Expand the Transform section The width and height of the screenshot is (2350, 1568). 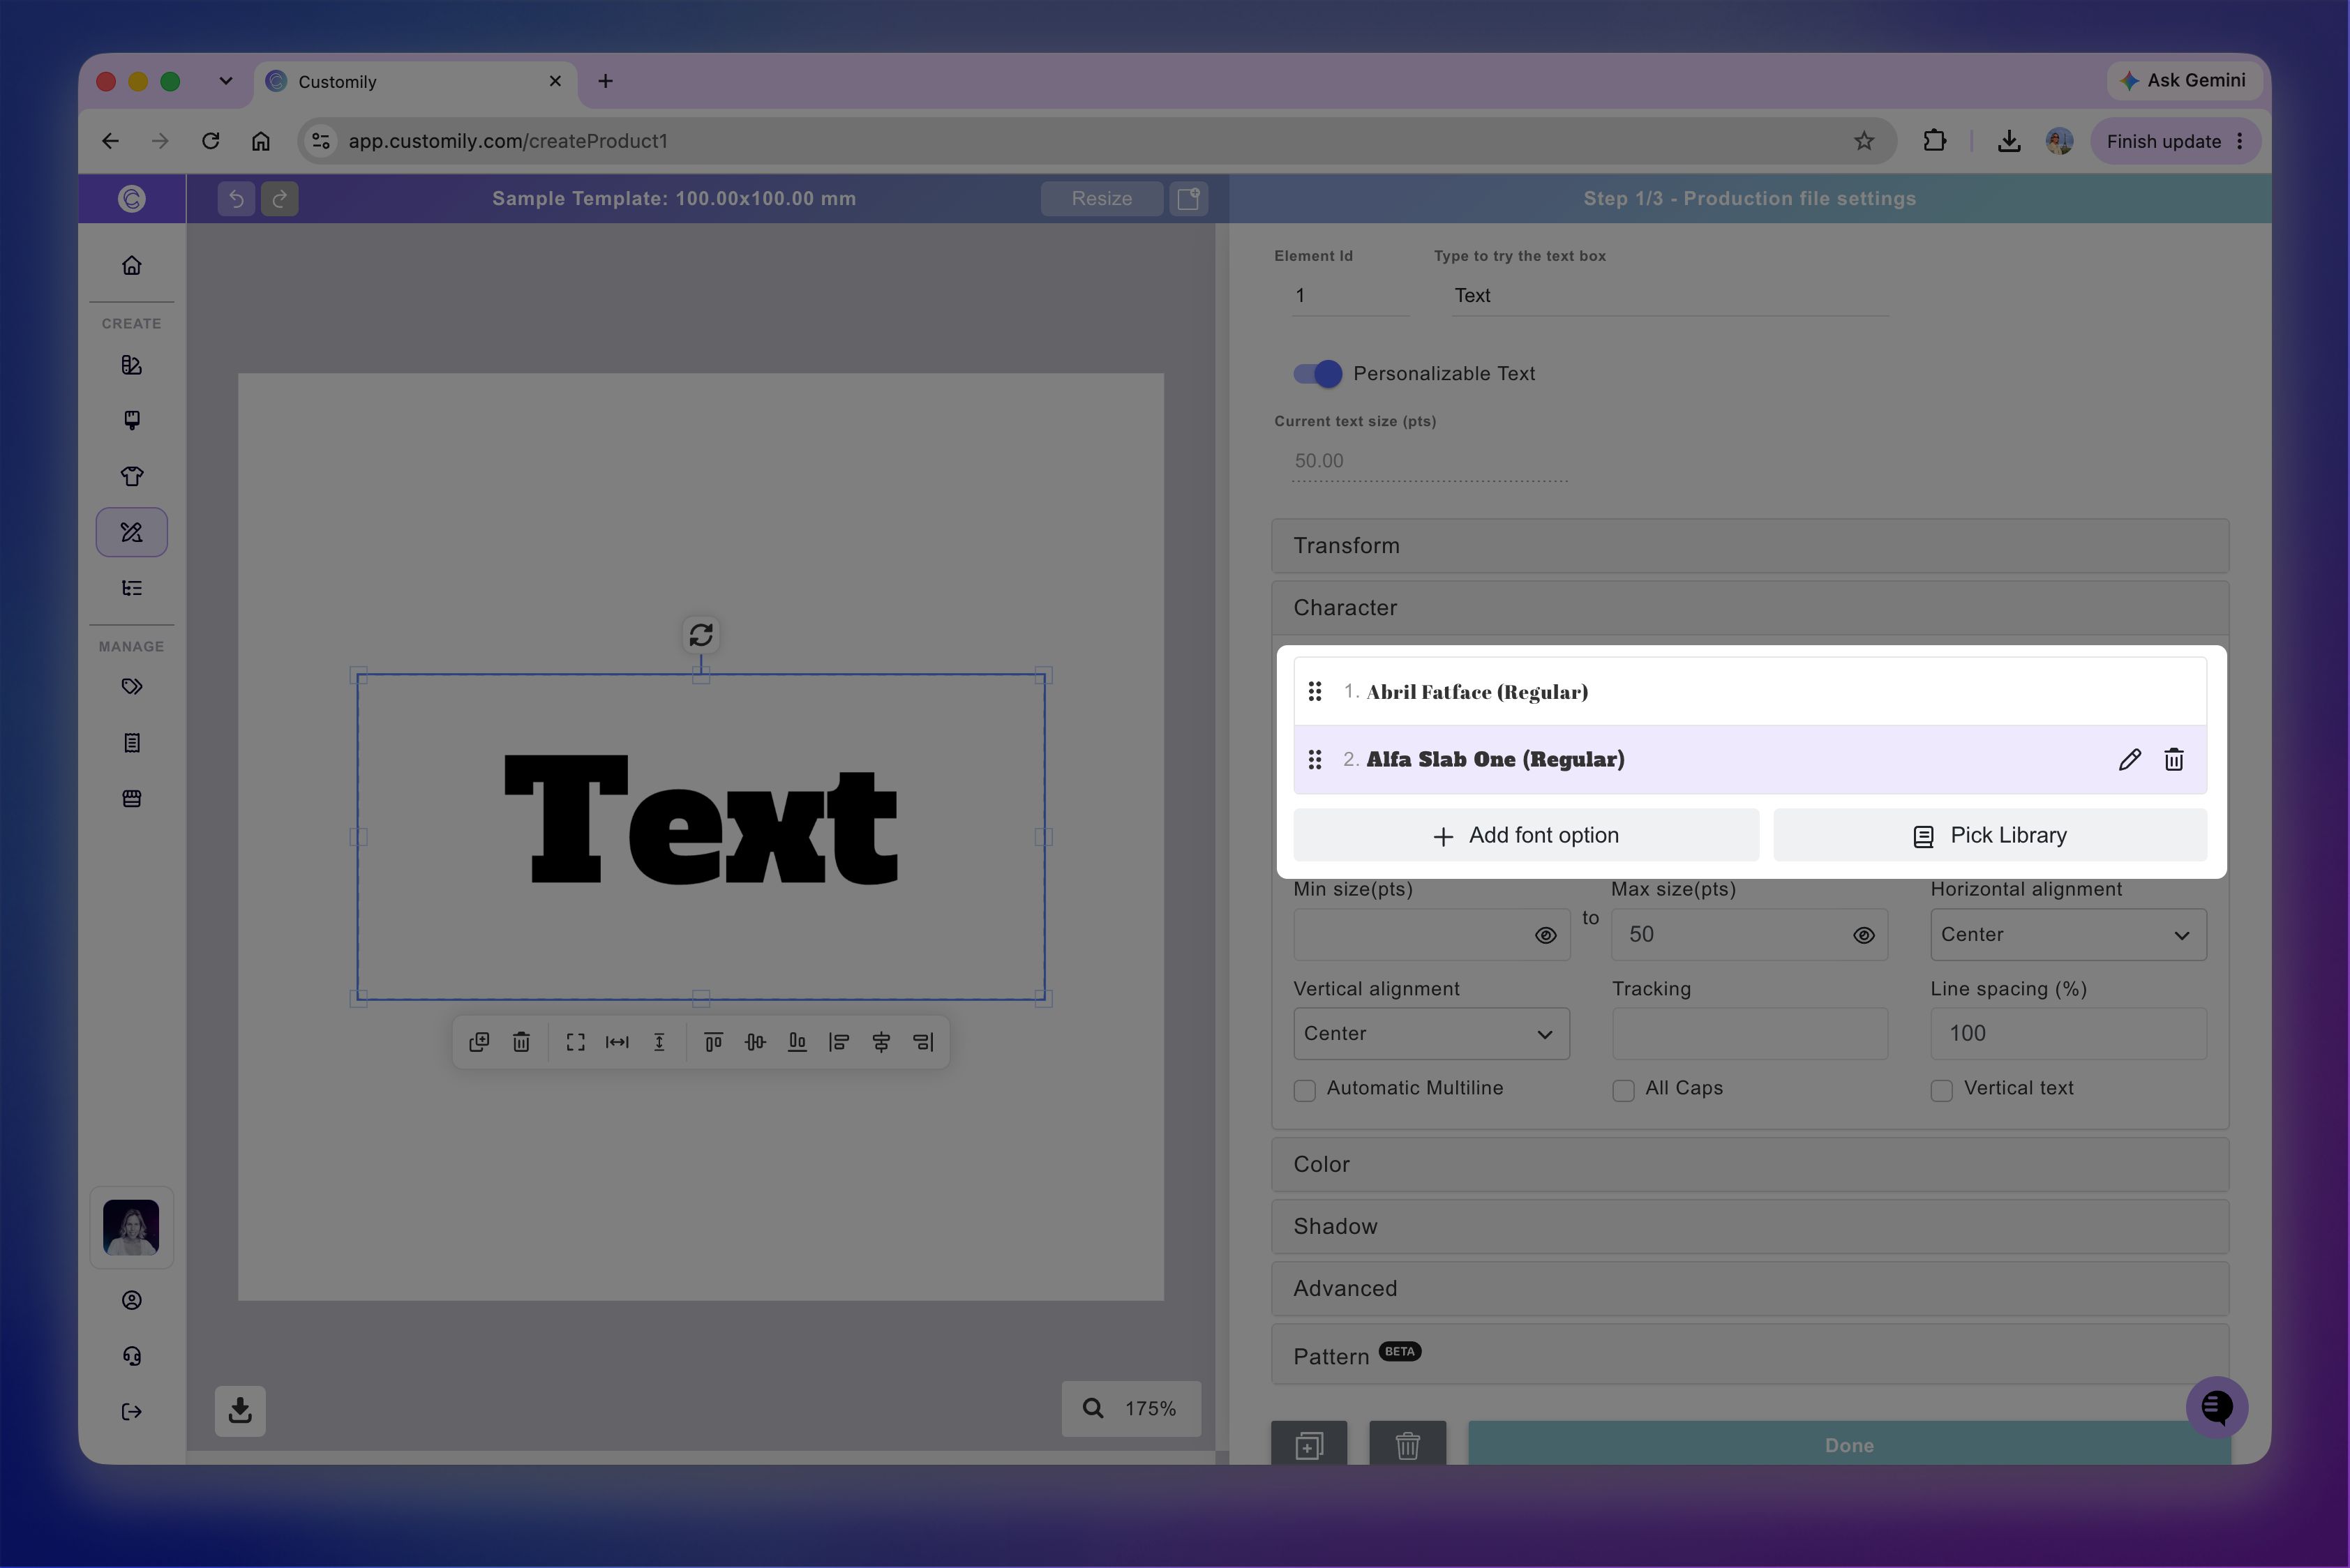(x=1750, y=545)
